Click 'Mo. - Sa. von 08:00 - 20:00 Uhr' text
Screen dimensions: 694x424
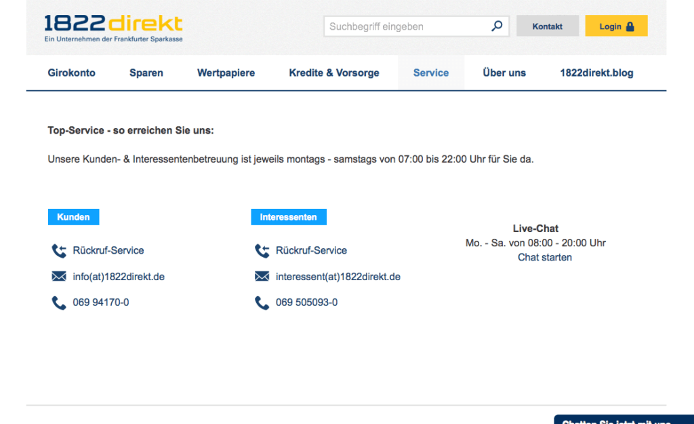535,243
